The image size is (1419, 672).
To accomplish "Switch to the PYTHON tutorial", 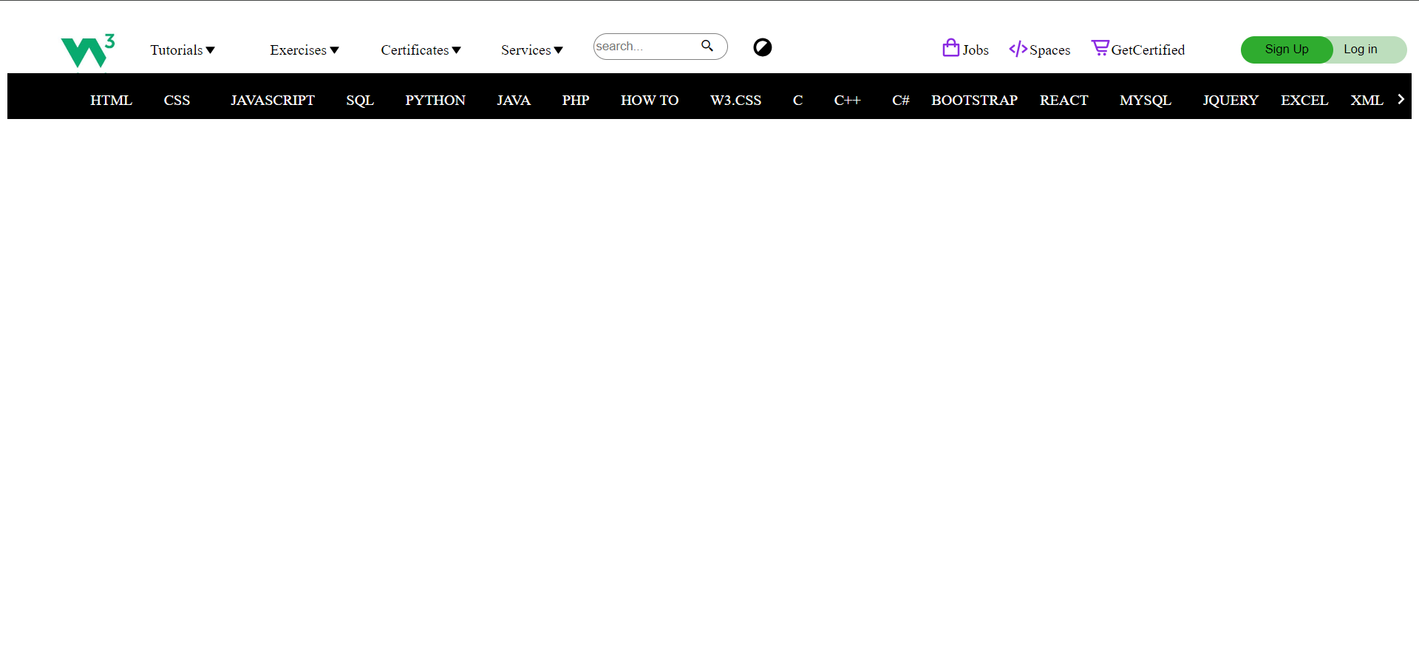I will (x=435, y=100).
